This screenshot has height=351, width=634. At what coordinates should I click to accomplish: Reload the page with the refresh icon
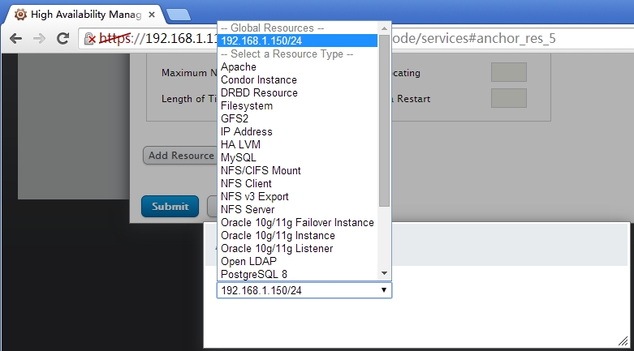63,39
